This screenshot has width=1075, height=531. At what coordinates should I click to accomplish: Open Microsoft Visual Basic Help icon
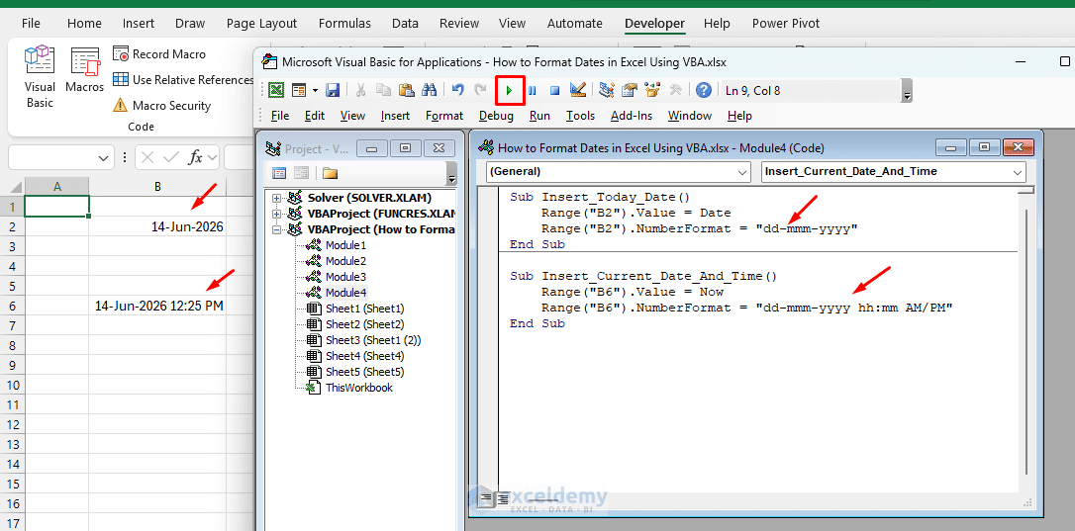704,90
